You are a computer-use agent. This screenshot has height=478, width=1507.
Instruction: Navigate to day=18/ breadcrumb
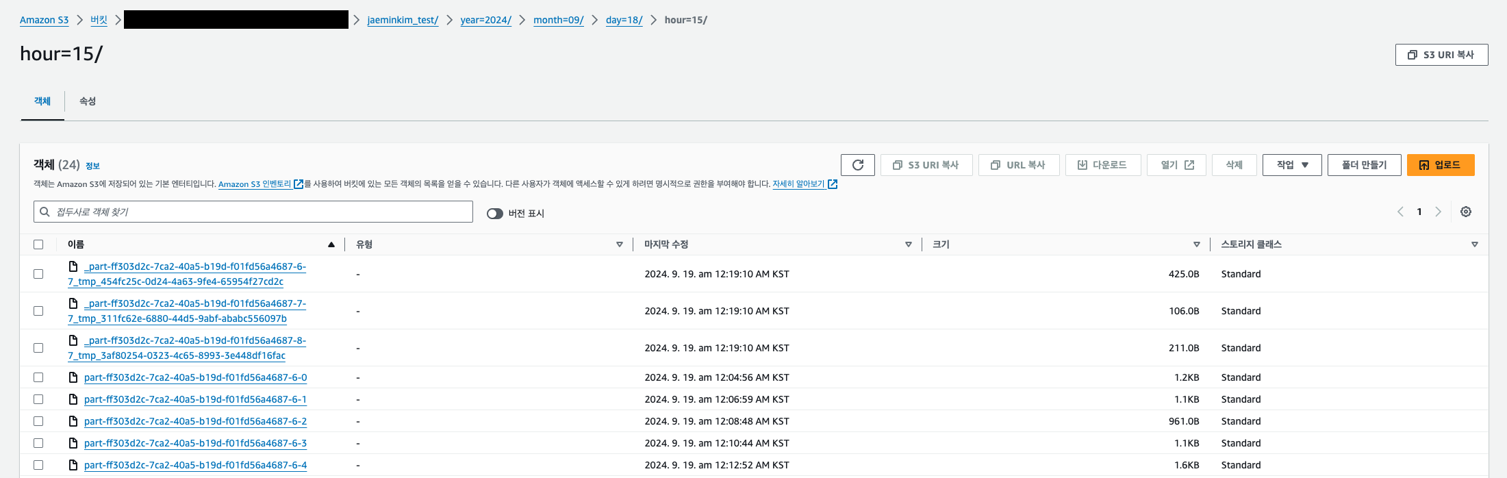[x=624, y=20]
